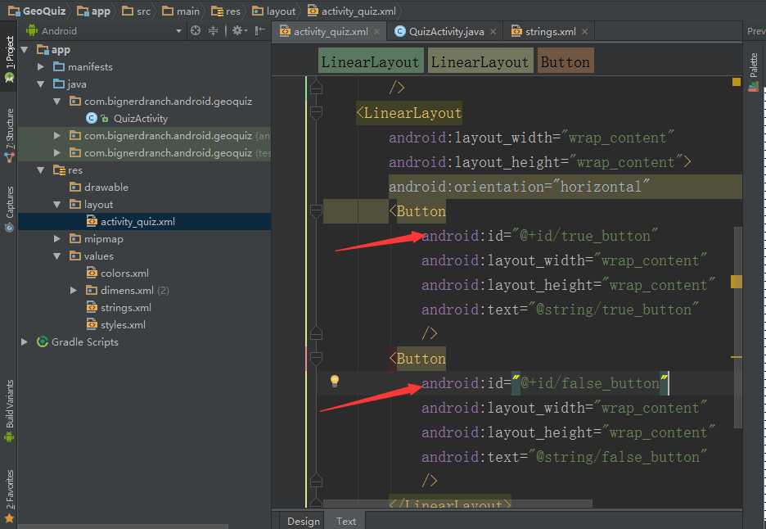This screenshot has height=529, width=766.
Task: Select styles.xml in project tree
Action: tap(116, 324)
